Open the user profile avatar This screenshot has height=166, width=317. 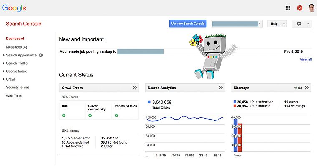[312, 8]
